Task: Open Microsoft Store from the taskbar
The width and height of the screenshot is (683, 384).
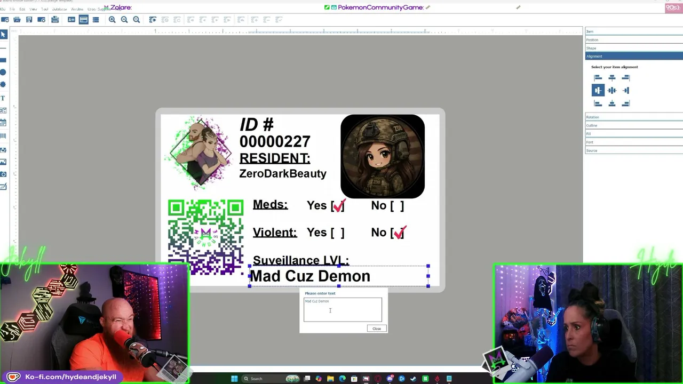Action: (354, 379)
